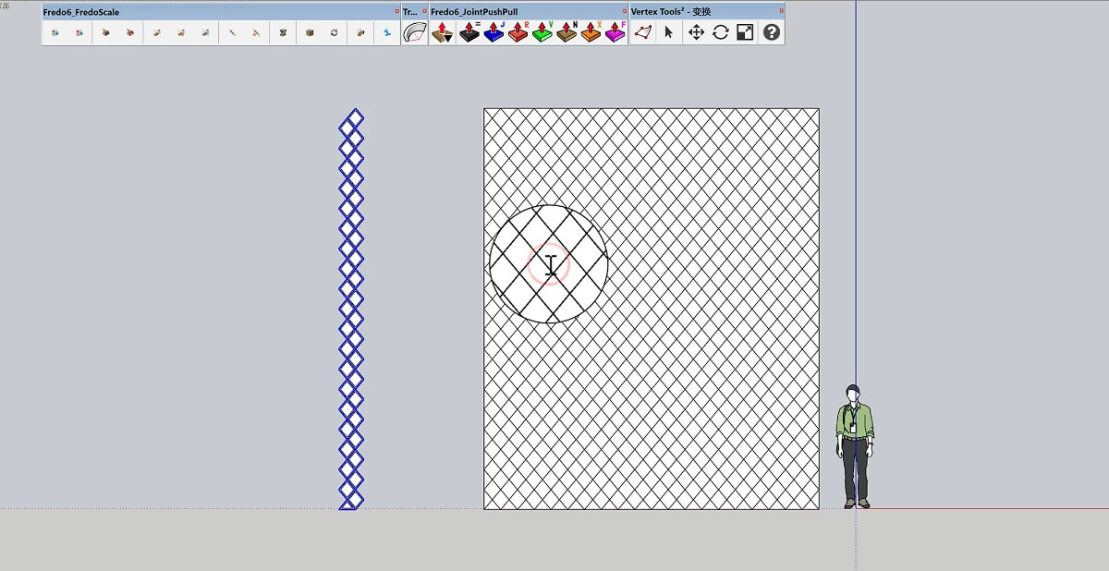Screen dimensions: 1109x571
Task: Launch the TrueBend tool icon
Action: pyautogui.click(x=415, y=33)
